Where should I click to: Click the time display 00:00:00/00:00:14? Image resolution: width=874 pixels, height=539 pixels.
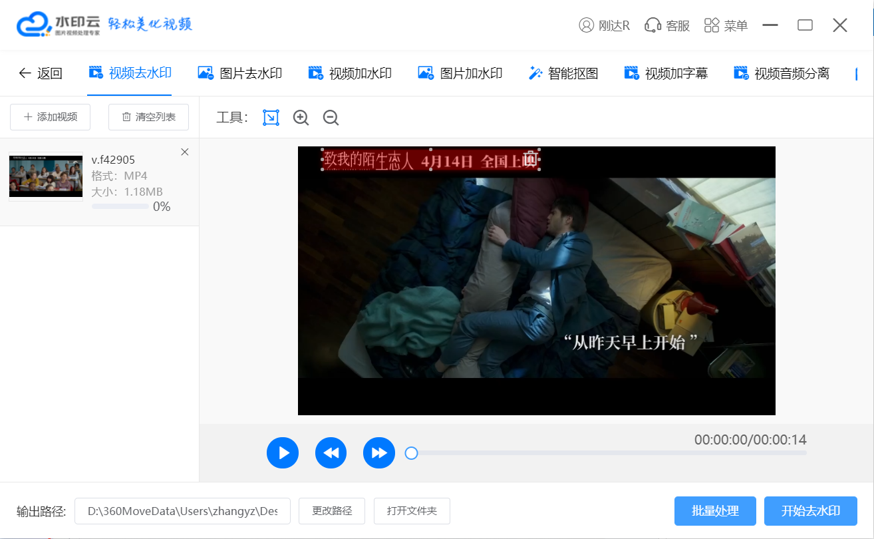tap(750, 439)
